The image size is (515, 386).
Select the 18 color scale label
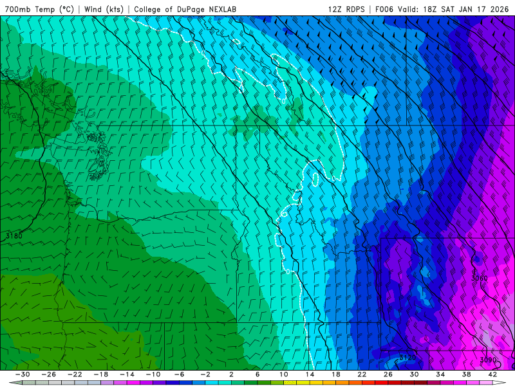point(335,374)
